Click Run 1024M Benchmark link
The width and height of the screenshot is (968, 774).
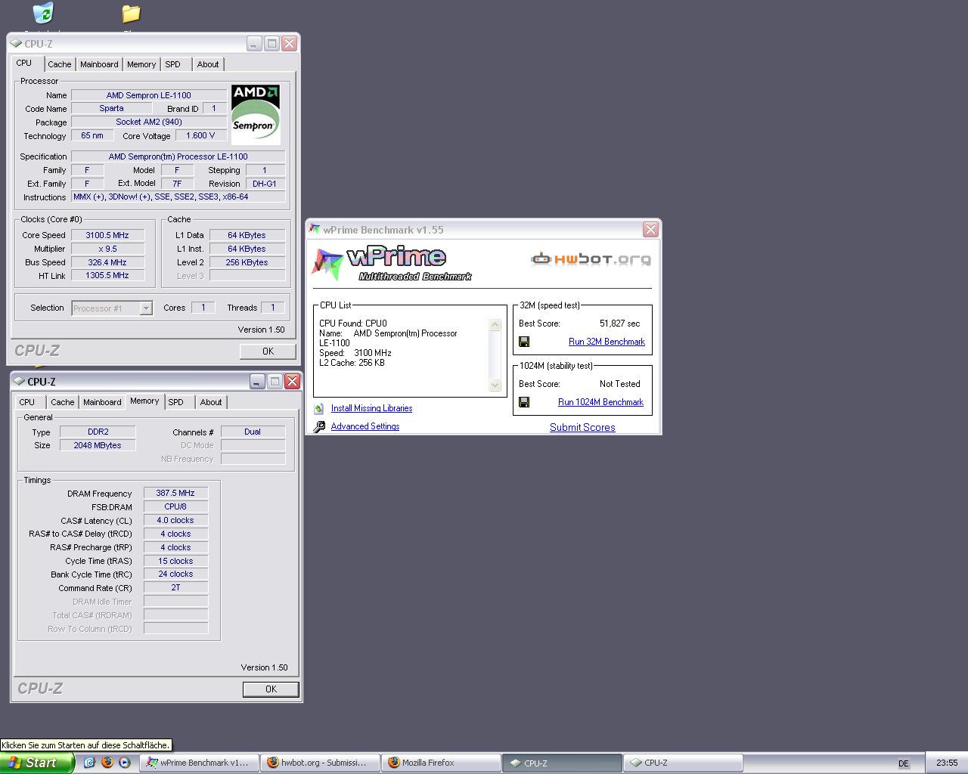[x=600, y=402]
